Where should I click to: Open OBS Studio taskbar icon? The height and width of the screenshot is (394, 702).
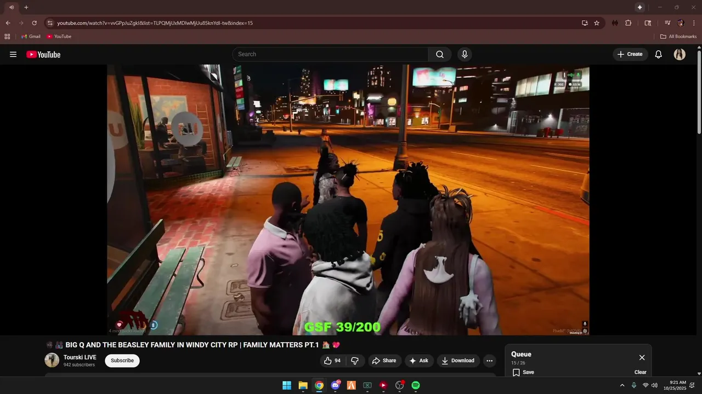point(400,385)
